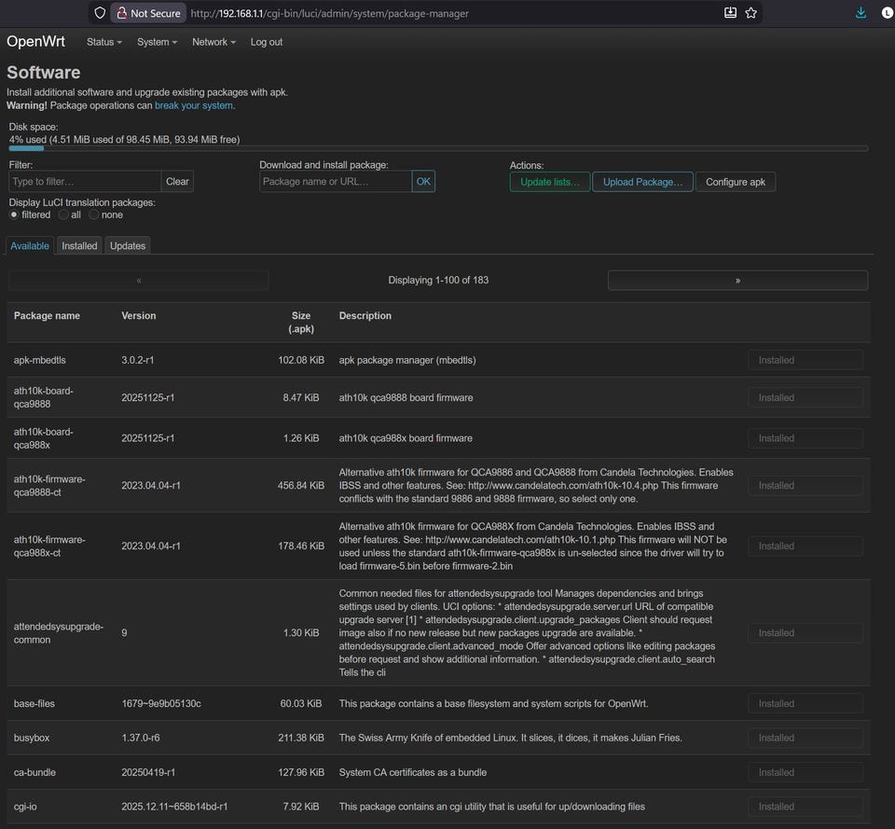The image size is (895, 829).
Task: Open the Status dropdown menu
Action: (103, 42)
